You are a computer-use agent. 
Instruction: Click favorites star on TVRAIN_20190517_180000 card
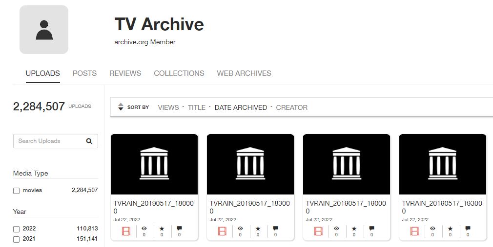point(162,229)
